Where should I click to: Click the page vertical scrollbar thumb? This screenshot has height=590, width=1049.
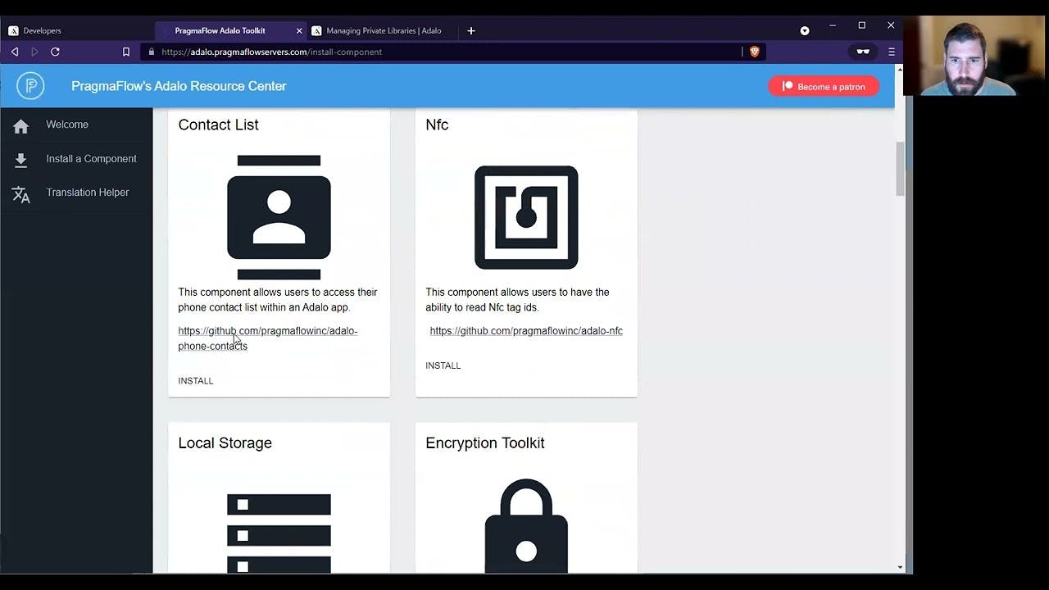(900, 169)
